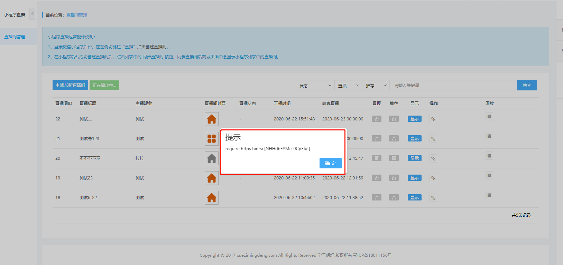Click the 直播间ID column header
This screenshot has height=265, width=563.
click(x=64, y=103)
